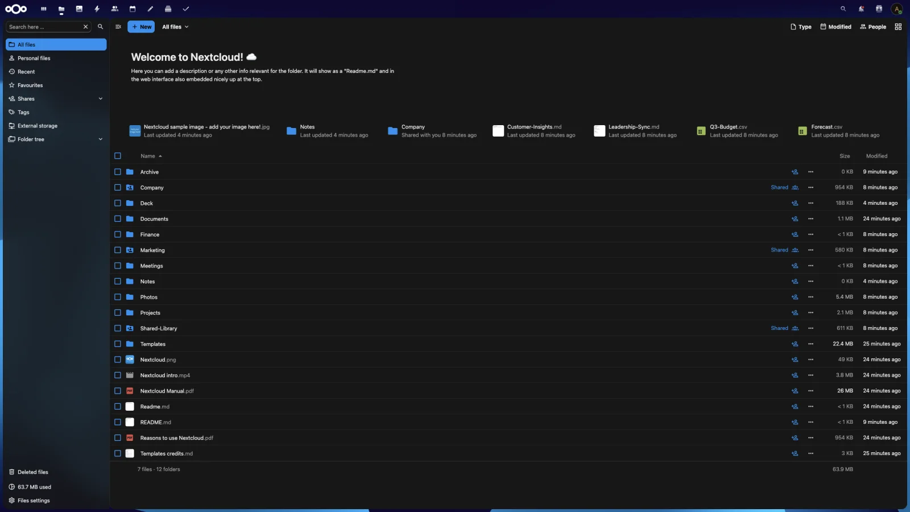910x512 pixels.
Task: Toggle the select-all checkbox in the file list header
Action: [118, 156]
